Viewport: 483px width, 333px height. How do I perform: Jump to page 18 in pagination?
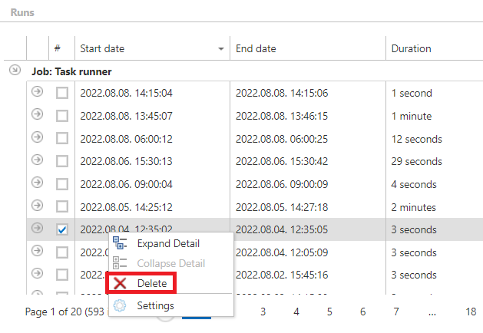pos(471,312)
